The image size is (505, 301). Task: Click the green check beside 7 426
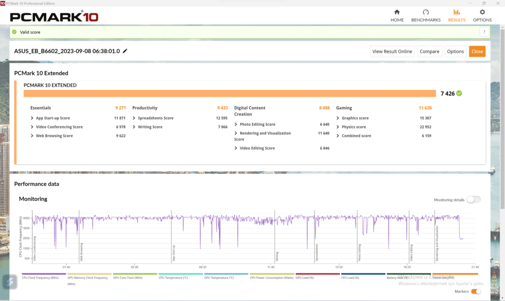tap(459, 93)
